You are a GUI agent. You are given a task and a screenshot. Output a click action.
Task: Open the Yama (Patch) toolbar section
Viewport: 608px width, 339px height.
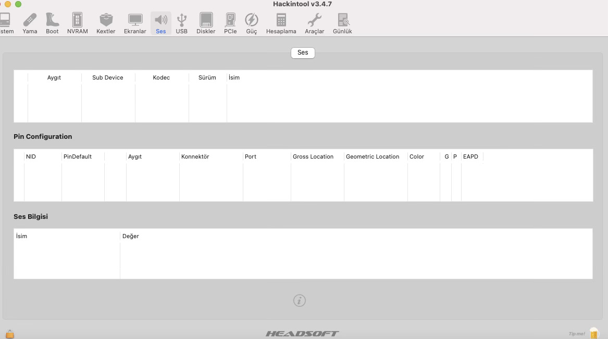[x=30, y=23]
